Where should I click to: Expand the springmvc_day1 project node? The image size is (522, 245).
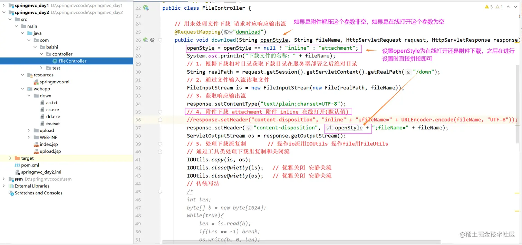click(x=4, y=6)
